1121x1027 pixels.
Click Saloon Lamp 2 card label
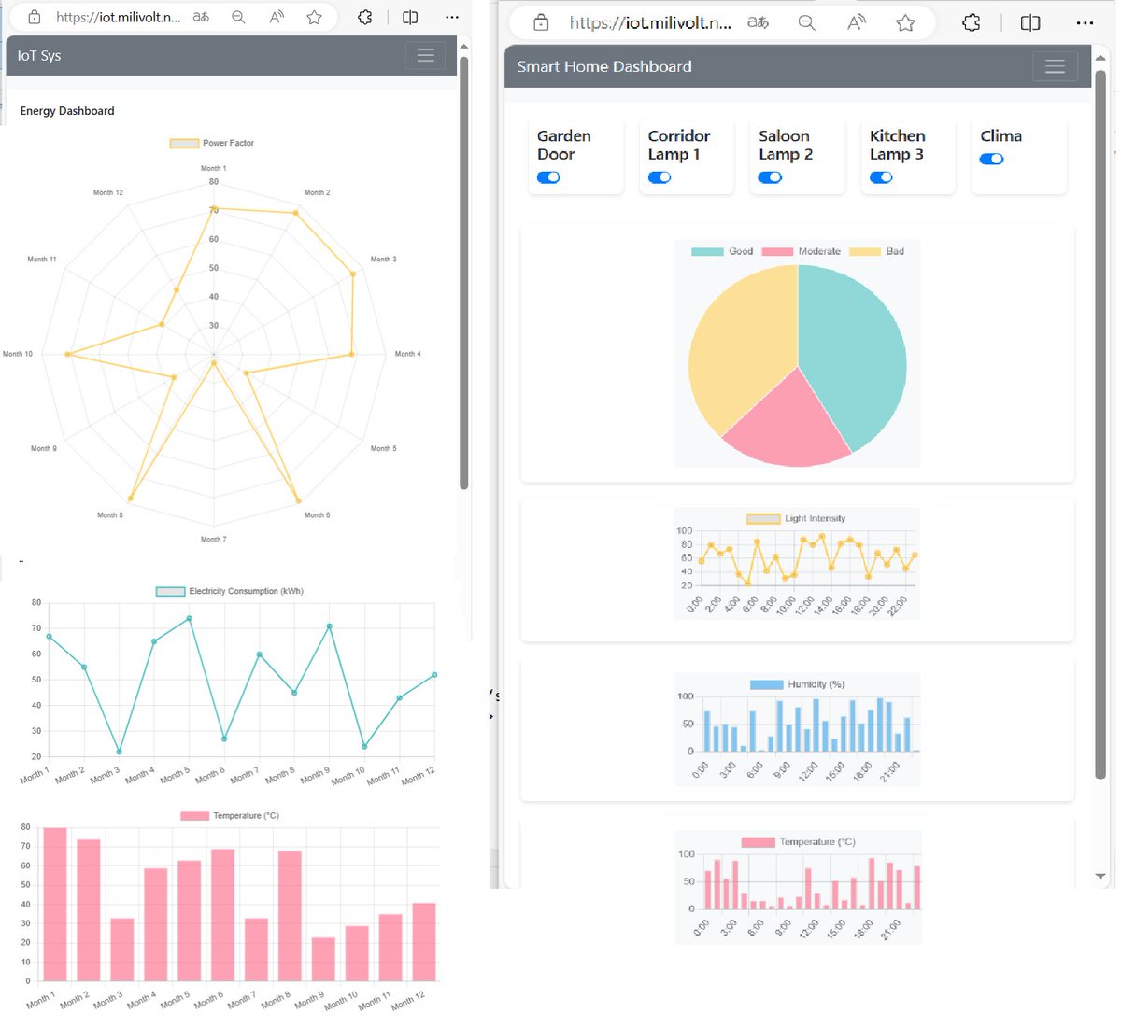pyautogui.click(x=786, y=145)
